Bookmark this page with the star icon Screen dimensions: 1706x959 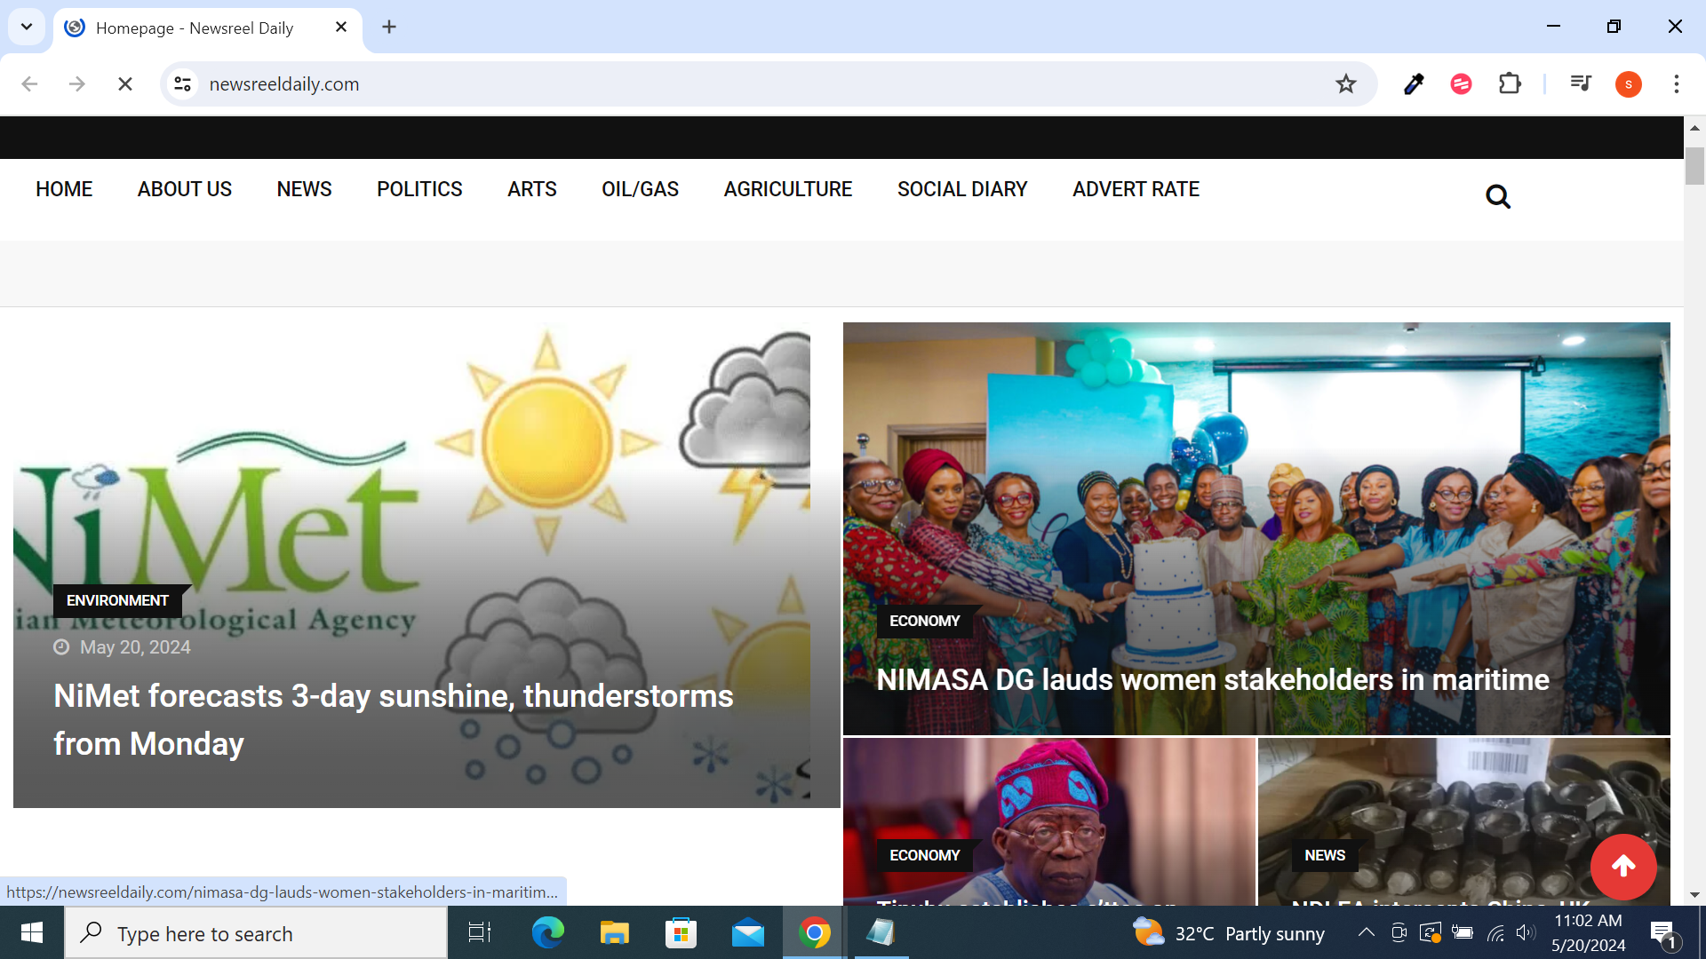click(x=1345, y=84)
